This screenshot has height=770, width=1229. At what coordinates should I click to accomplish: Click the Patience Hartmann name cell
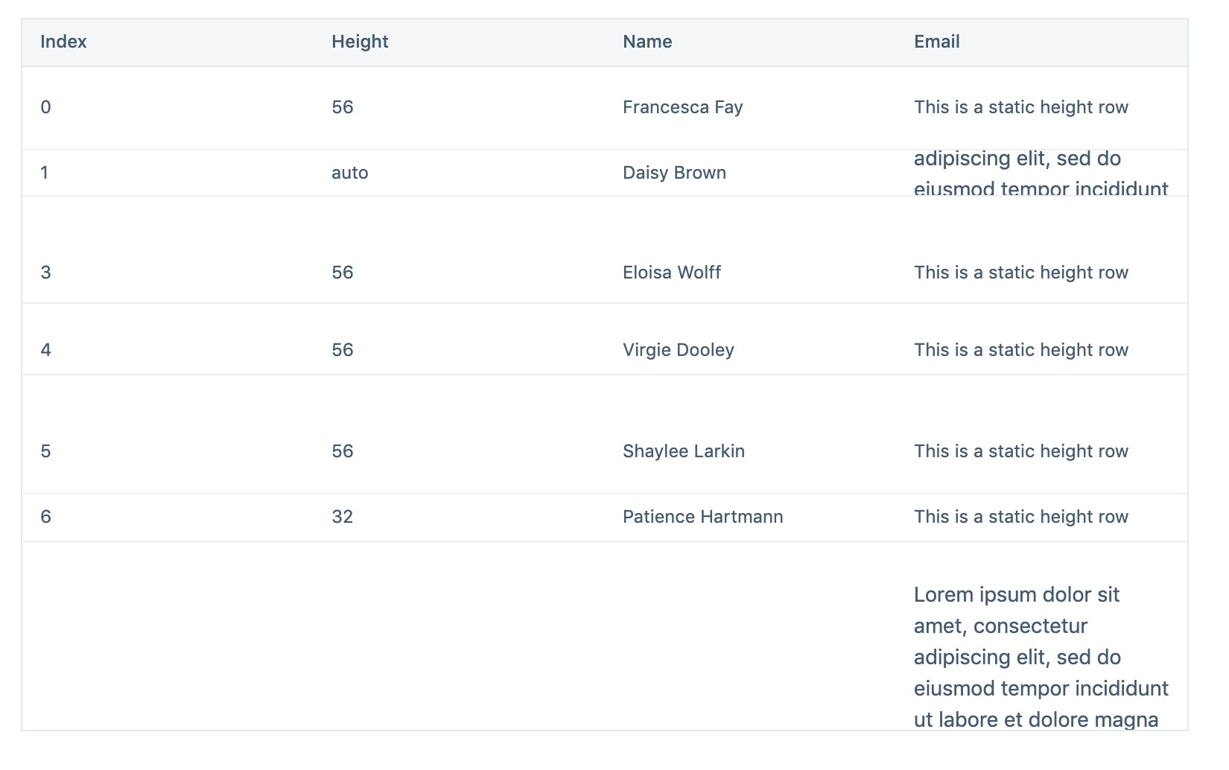pyautogui.click(x=702, y=517)
